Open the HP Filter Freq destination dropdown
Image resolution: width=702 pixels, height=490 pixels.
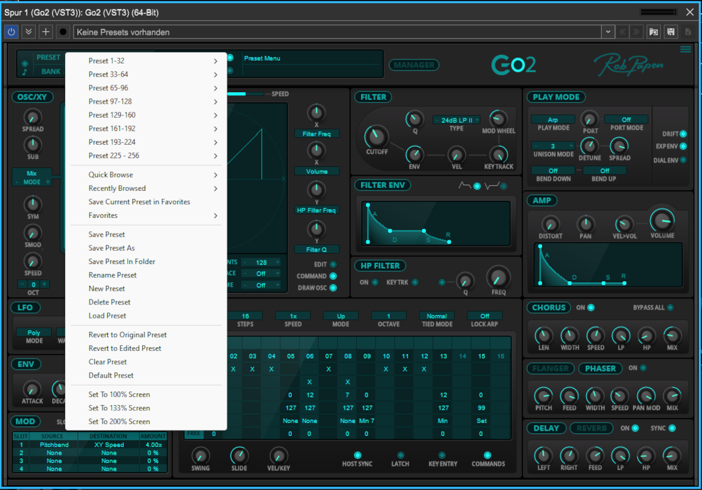(x=316, y=210)
